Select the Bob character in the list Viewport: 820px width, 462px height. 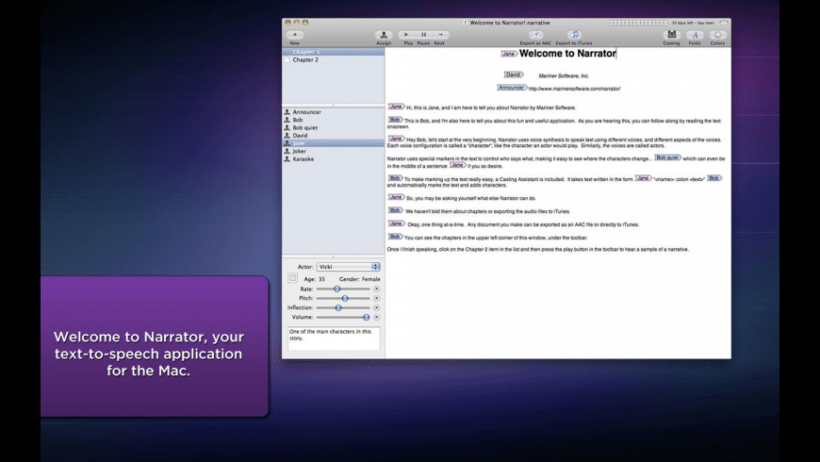point(334,120)
